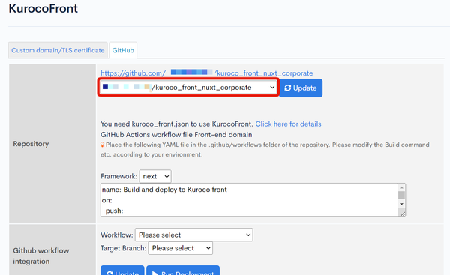The height and width of the screenshot is (275, 450).
Task: Click 'GitHub Actions workflow file Front-end domain' text
Action: 176,134
